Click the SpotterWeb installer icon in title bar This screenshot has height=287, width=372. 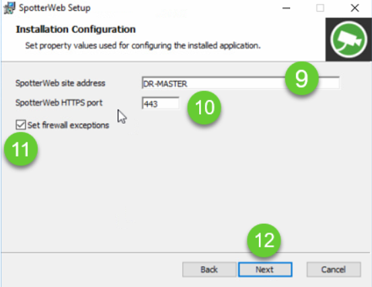[9, 8]
